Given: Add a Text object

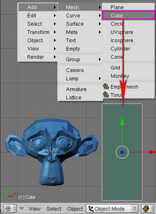Looking at the screenshot, I should (80, 40).
